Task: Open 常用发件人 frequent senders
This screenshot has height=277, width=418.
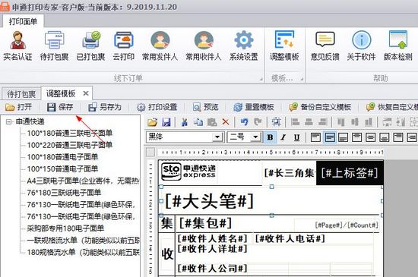Action: pos(160,46)
